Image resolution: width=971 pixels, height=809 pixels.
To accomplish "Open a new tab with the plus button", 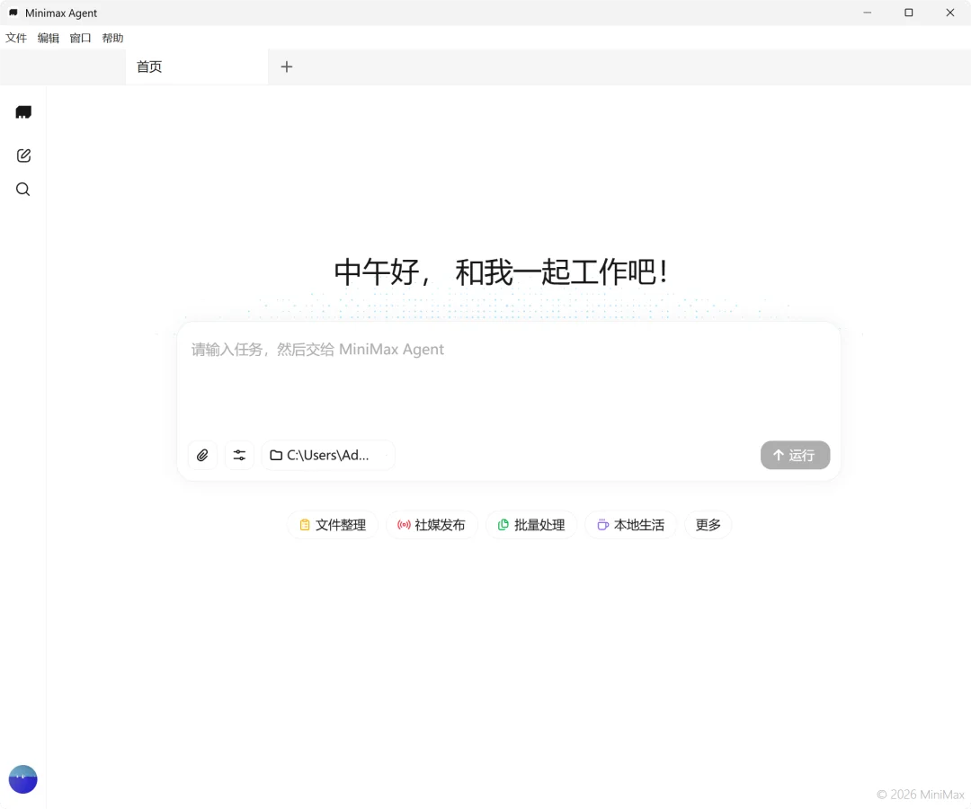I will click(286, 67).
